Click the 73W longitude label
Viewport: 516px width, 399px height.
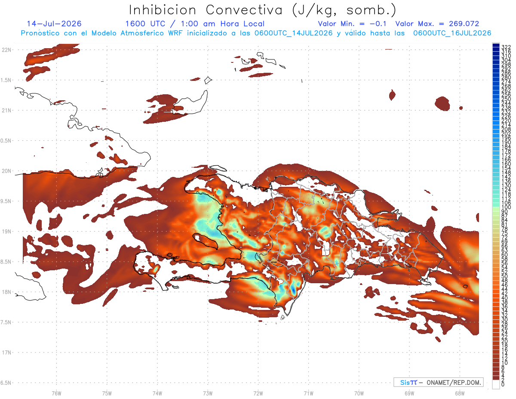pos(208,393)
